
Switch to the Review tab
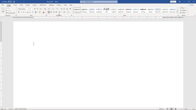[59, 5]
